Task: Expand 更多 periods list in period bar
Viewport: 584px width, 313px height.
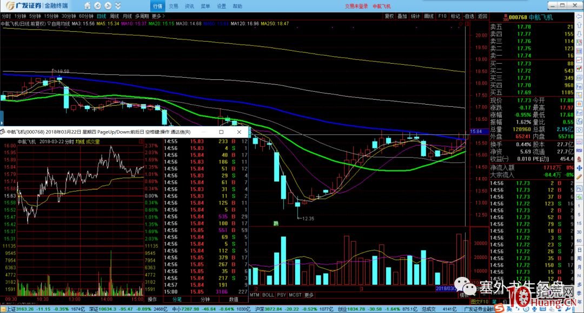Action: pos(158,16)
